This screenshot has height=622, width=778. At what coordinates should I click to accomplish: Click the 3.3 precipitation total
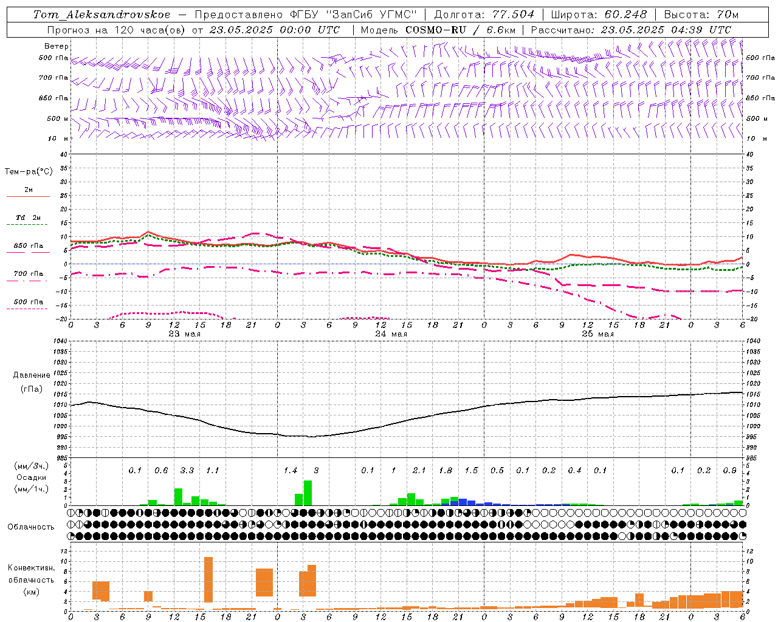(x=187, y=471)
